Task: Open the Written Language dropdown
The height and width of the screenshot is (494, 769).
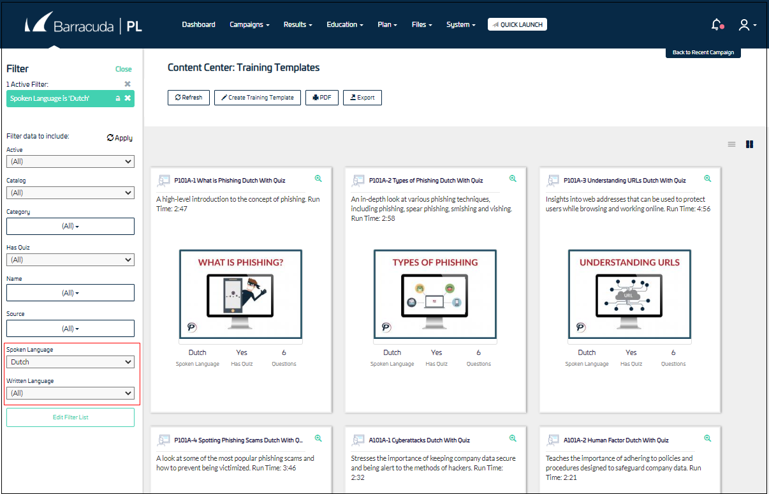Action: [70, 393]
